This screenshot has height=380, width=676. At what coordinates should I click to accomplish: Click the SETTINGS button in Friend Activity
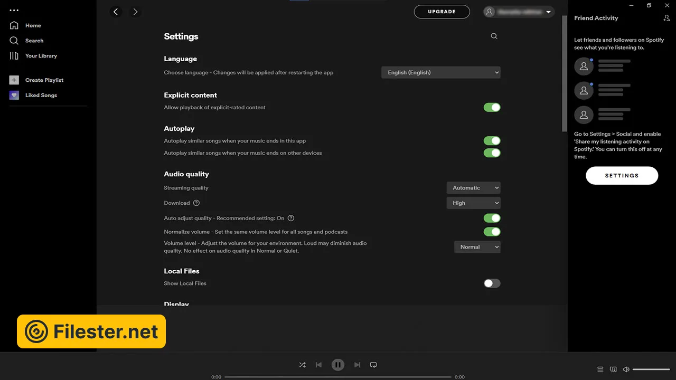[x=622, y=176]
